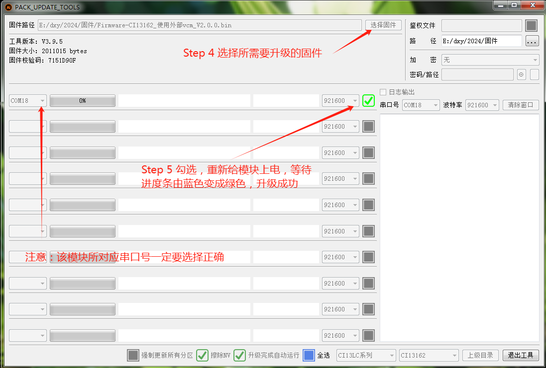Minimize the PACK_UPDATE_TOOLS window
The height and width of the screenshot is (368, 546).
click(500, 5)
